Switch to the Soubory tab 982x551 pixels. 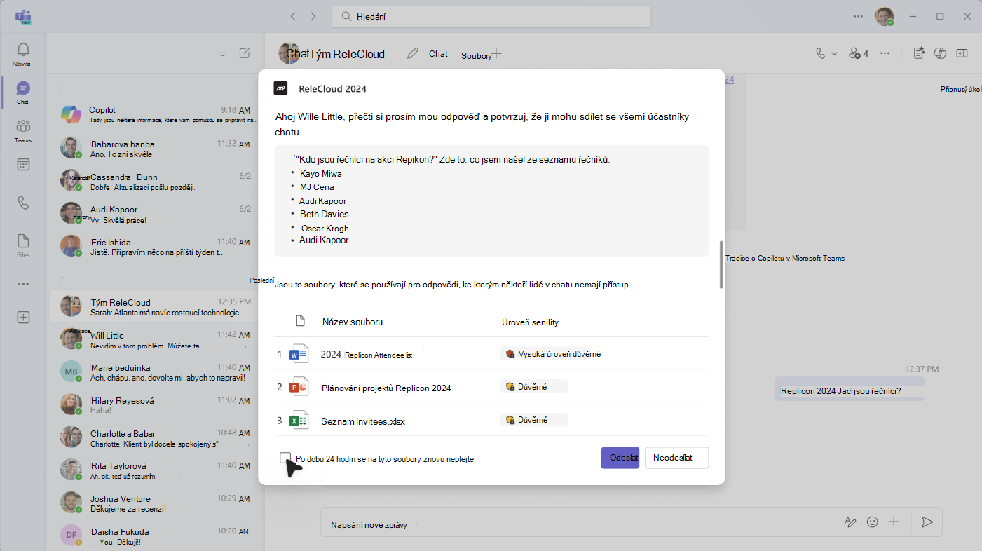[476, 55]
